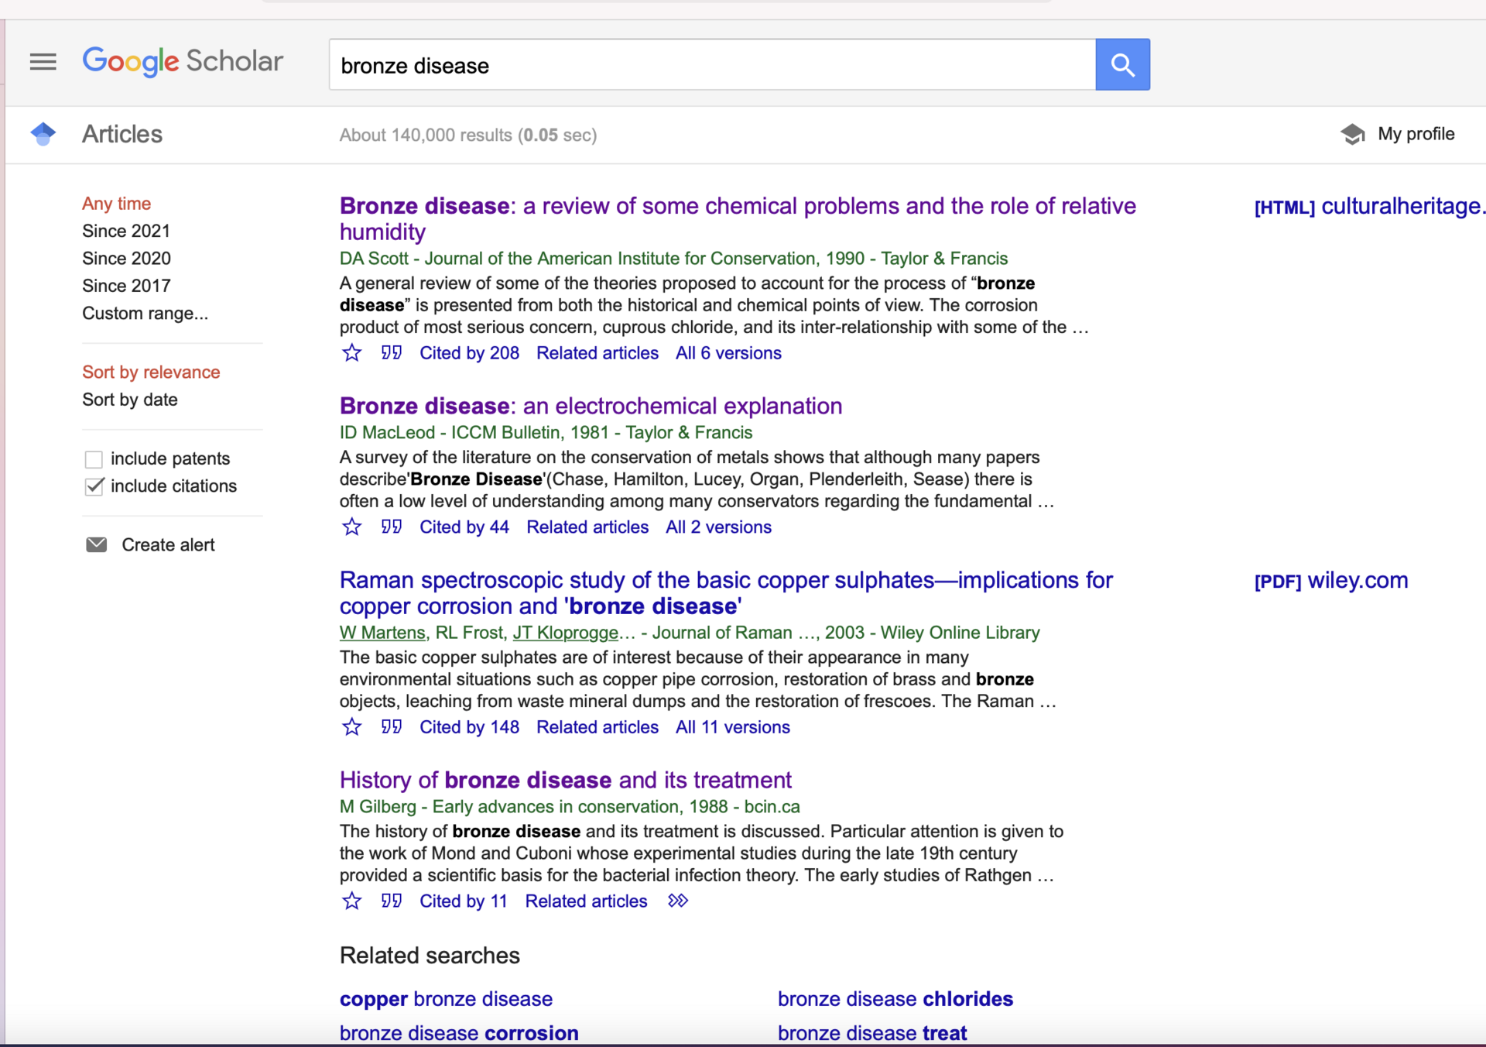Click the Create alert envelope icon
The width and height of the screenshot is (1486, 1047).
tap(96, 544)
